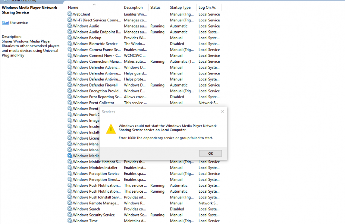The height and width of the screenshot is (224, 345).
Task: Click the Windows Camera Frame Server gear icon
Action: [70, 50]
